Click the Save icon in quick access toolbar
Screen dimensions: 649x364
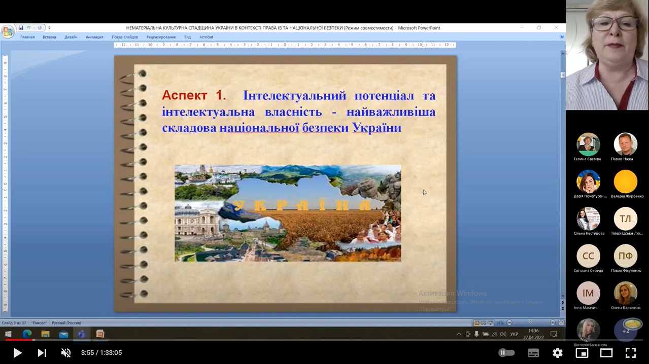pyautogui.click(x=21, y=28)
